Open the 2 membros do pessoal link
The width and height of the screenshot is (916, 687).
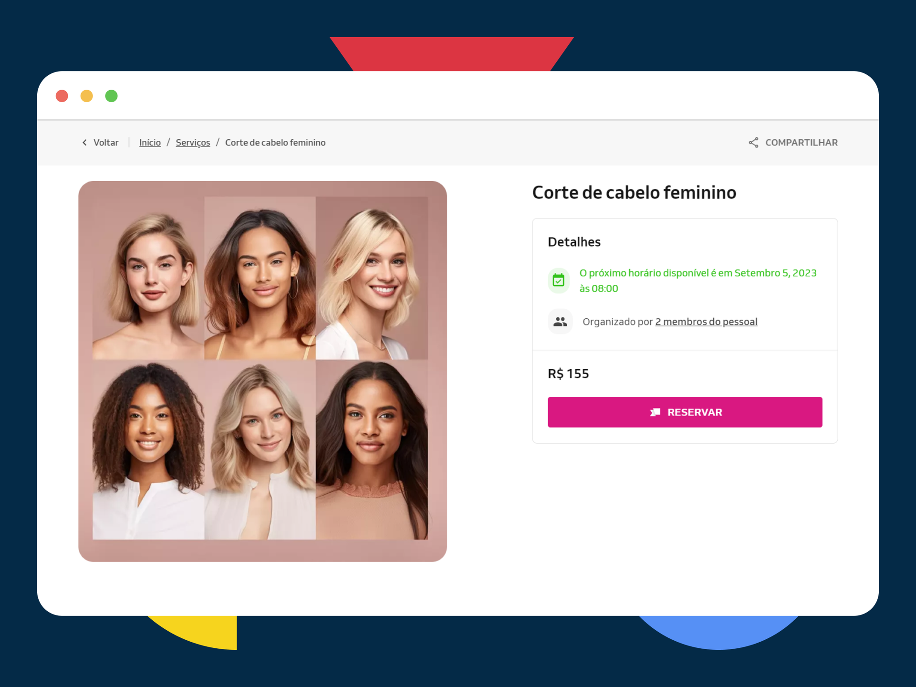point(706,322)
